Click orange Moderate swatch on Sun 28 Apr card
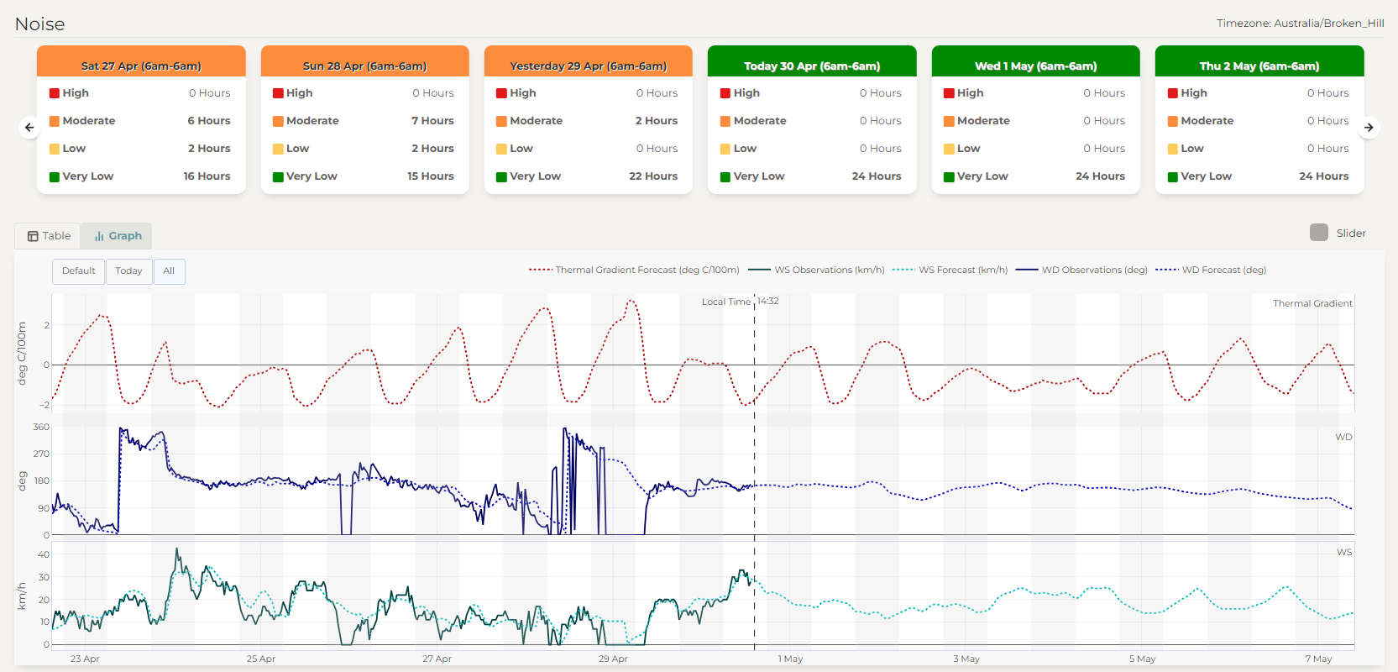 pyautogui.click(x=278, y=121)
